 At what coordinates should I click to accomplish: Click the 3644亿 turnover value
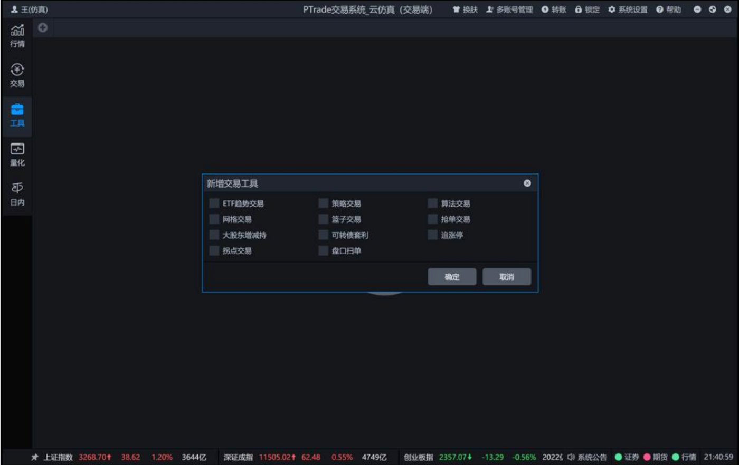194,457
